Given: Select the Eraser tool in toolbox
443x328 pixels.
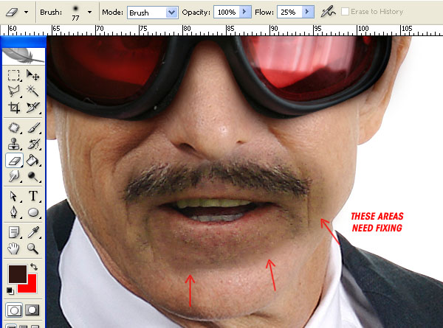Looking at the screenshot, I should [14, 161].
